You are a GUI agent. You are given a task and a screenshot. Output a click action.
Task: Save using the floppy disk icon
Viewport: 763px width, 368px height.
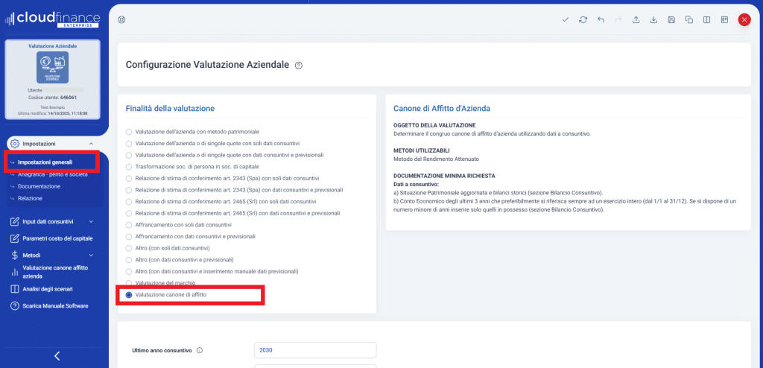[671, 19]
